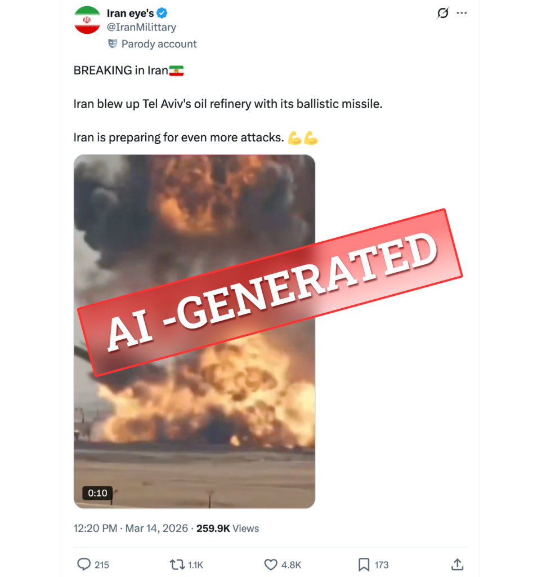Click the Iran flag profile avatar
Viewport: 542px width, 577px height.
pos(87,20)
